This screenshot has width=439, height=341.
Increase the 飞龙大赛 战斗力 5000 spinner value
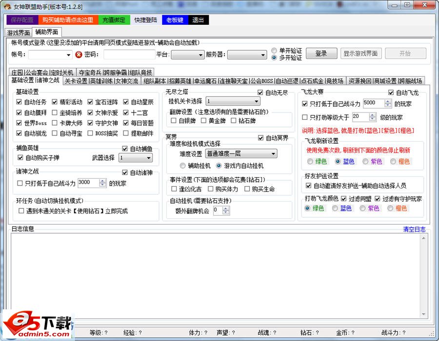(388, 101)
